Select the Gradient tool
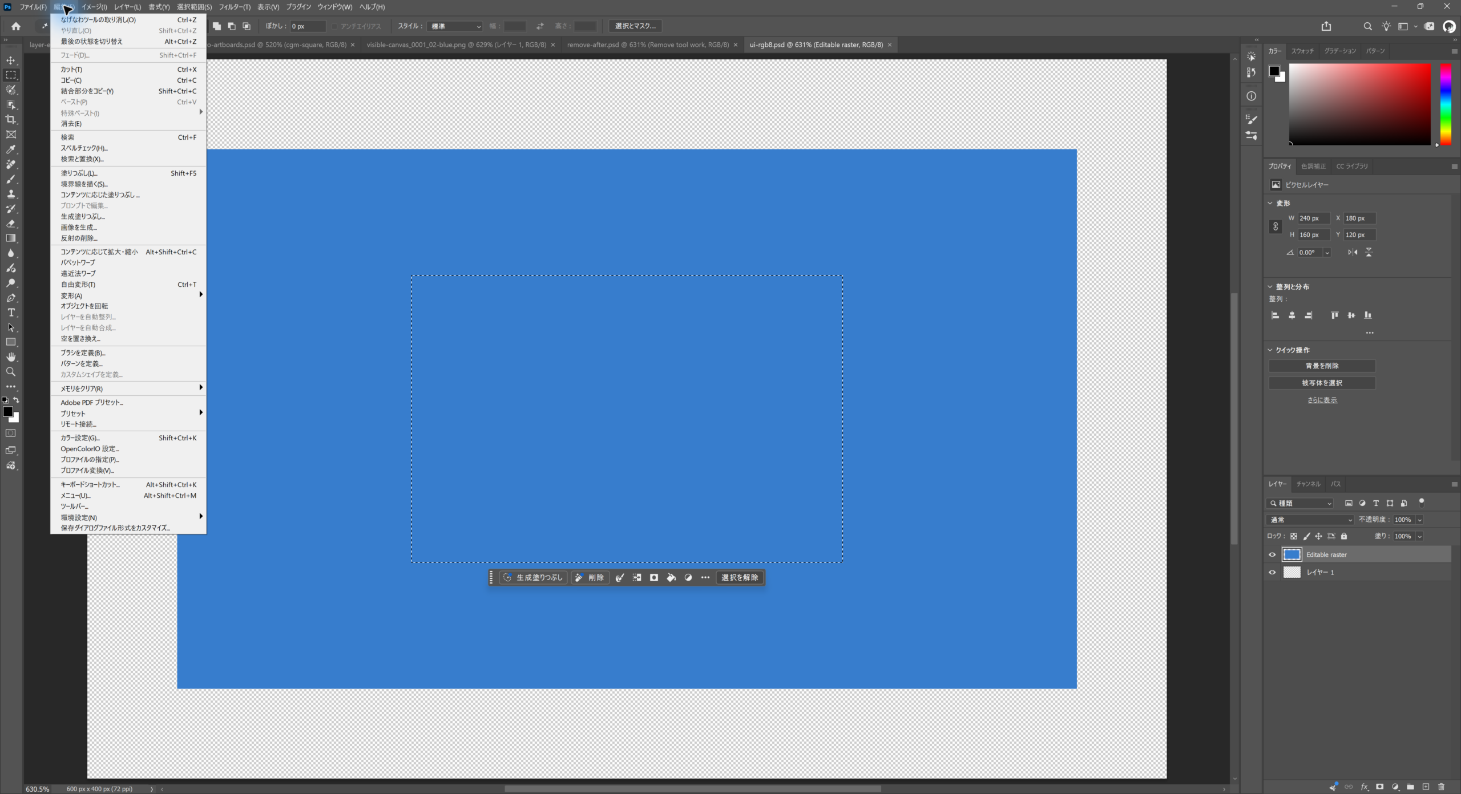1461x794 pixels. [11, 238]
